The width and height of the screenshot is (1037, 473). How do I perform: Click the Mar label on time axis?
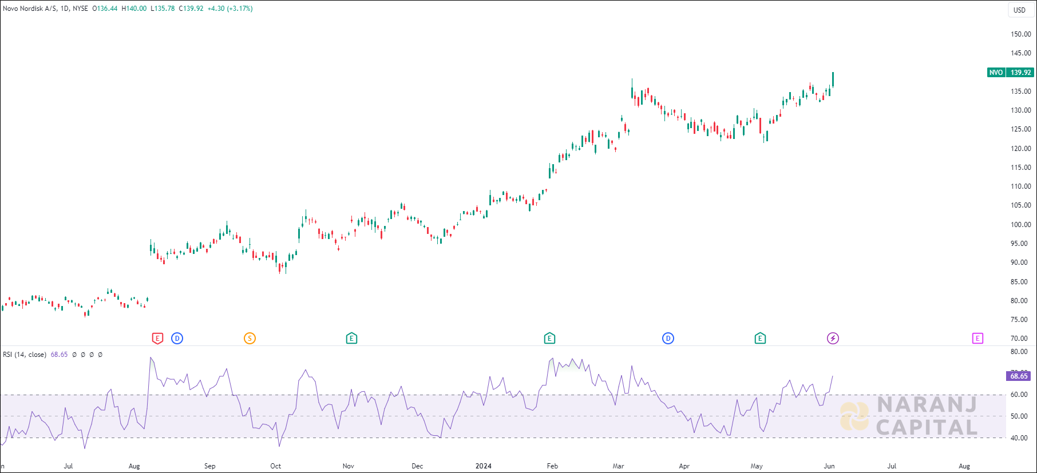[618, 466]
